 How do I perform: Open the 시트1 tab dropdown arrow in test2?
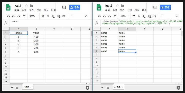[x=122, y=87]
